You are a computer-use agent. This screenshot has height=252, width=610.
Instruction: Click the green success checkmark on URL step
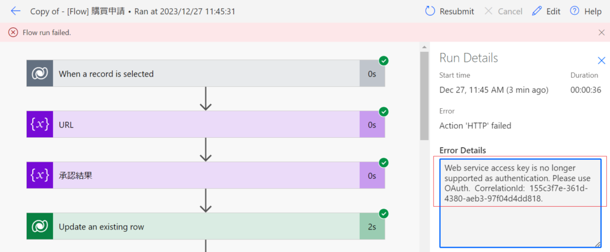384,112
